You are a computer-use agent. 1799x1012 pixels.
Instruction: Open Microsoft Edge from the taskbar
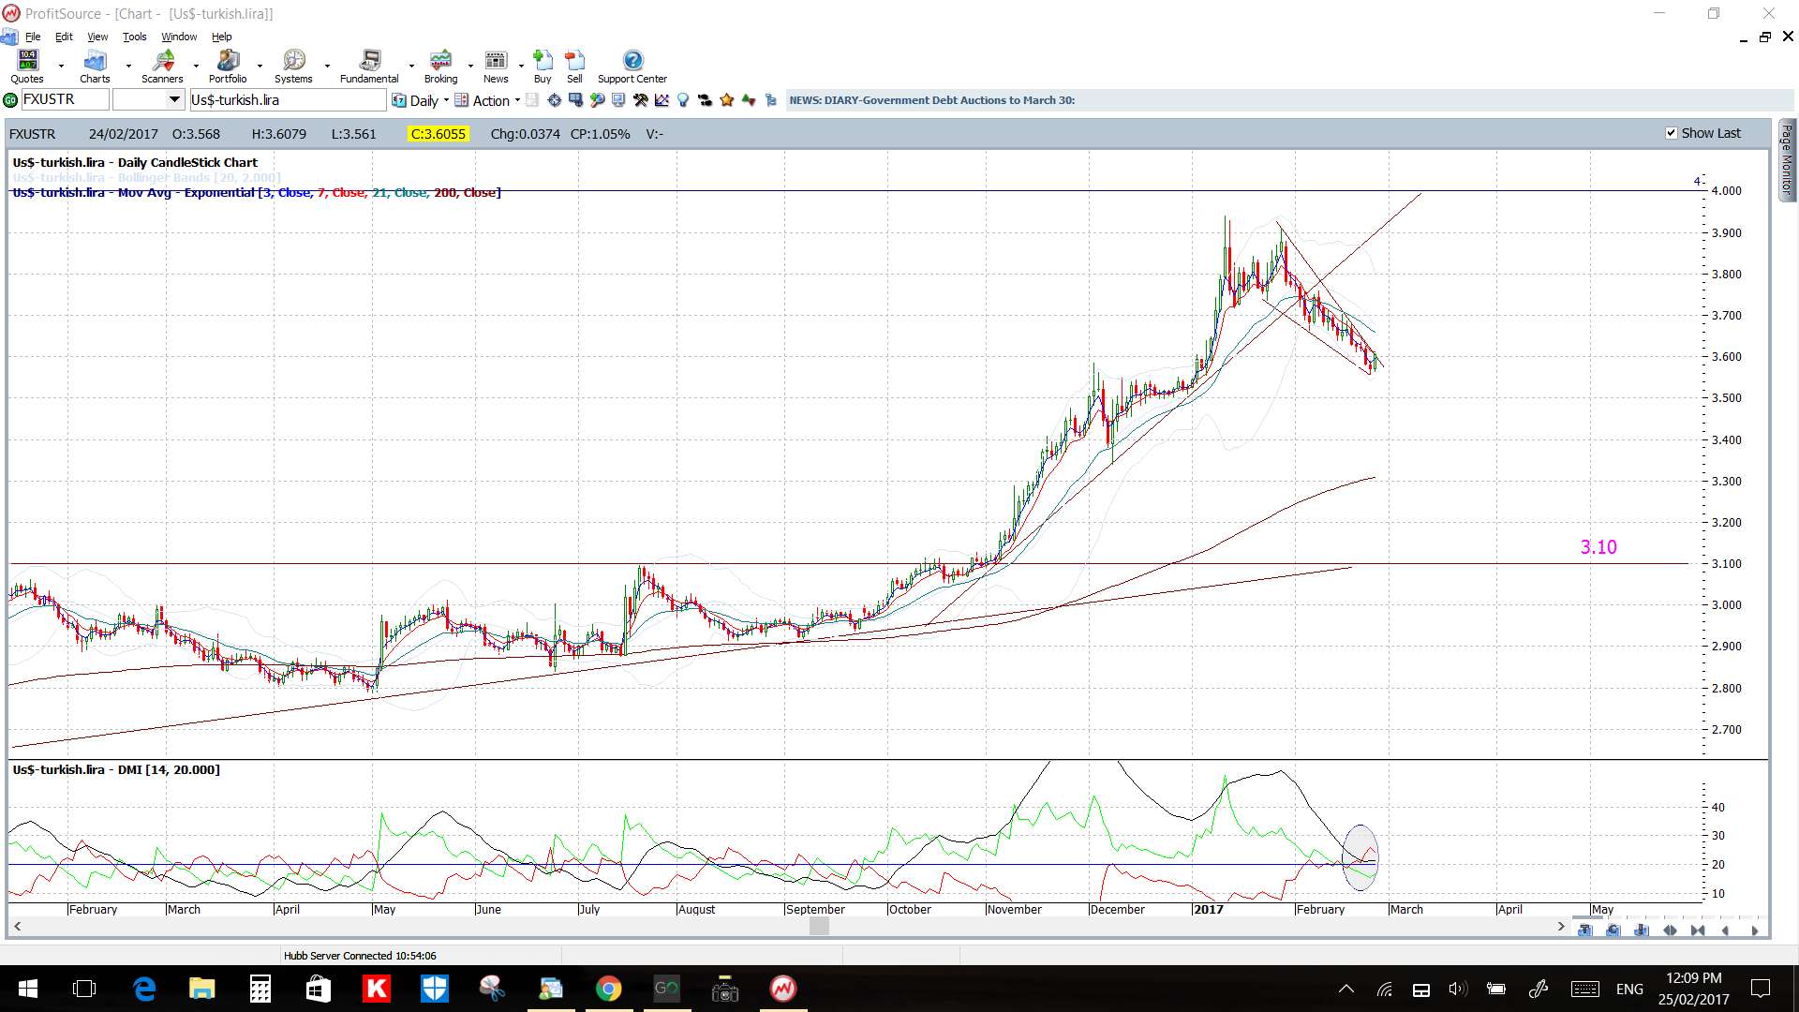click(144, 989)
